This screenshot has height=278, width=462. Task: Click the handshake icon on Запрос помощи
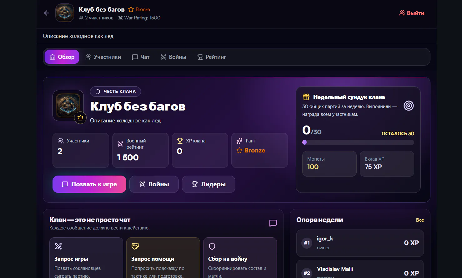tap(135, 246)
